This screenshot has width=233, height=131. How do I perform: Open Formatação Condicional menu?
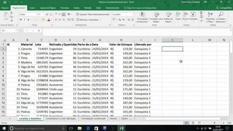tap(142, 17)
